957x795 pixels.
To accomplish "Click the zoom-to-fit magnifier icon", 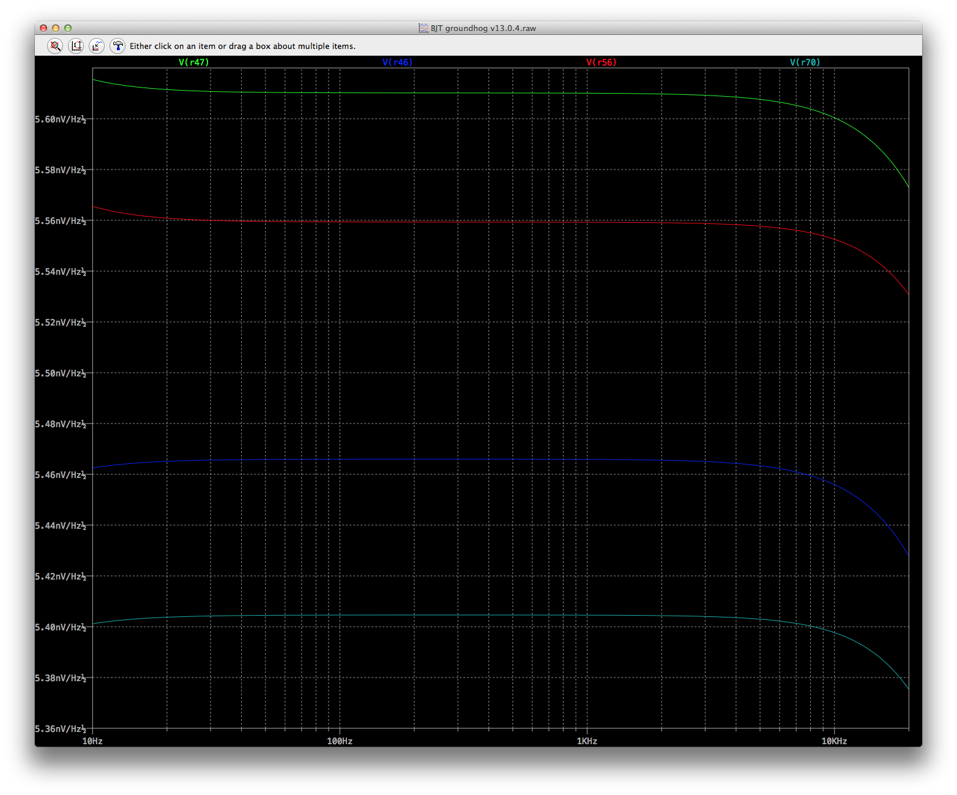I will click(55, 46).
